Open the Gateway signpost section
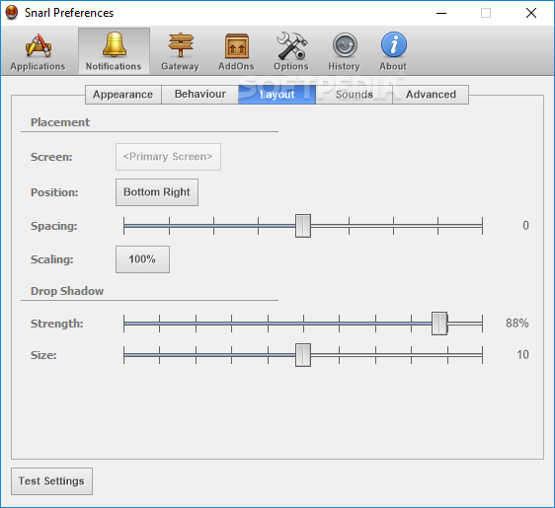The image size is (555, 508). pyautogui.click(x=180, y=51)
